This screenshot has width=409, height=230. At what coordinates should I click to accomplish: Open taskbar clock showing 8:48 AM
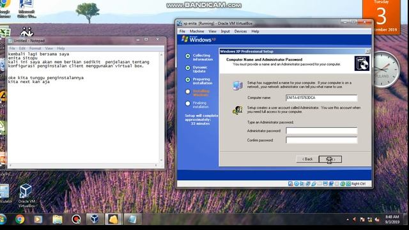(392, 219)
